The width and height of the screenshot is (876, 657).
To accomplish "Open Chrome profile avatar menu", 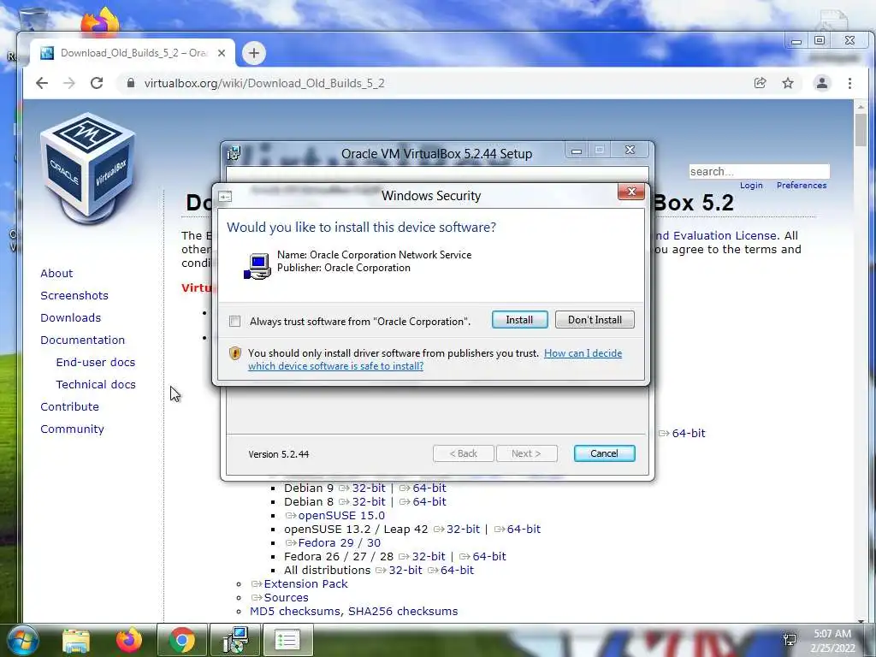I will (822, 83).
